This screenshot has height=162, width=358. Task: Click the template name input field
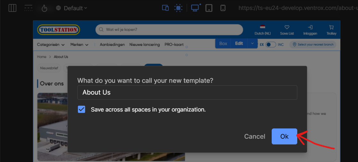click(x=187, y=92)
